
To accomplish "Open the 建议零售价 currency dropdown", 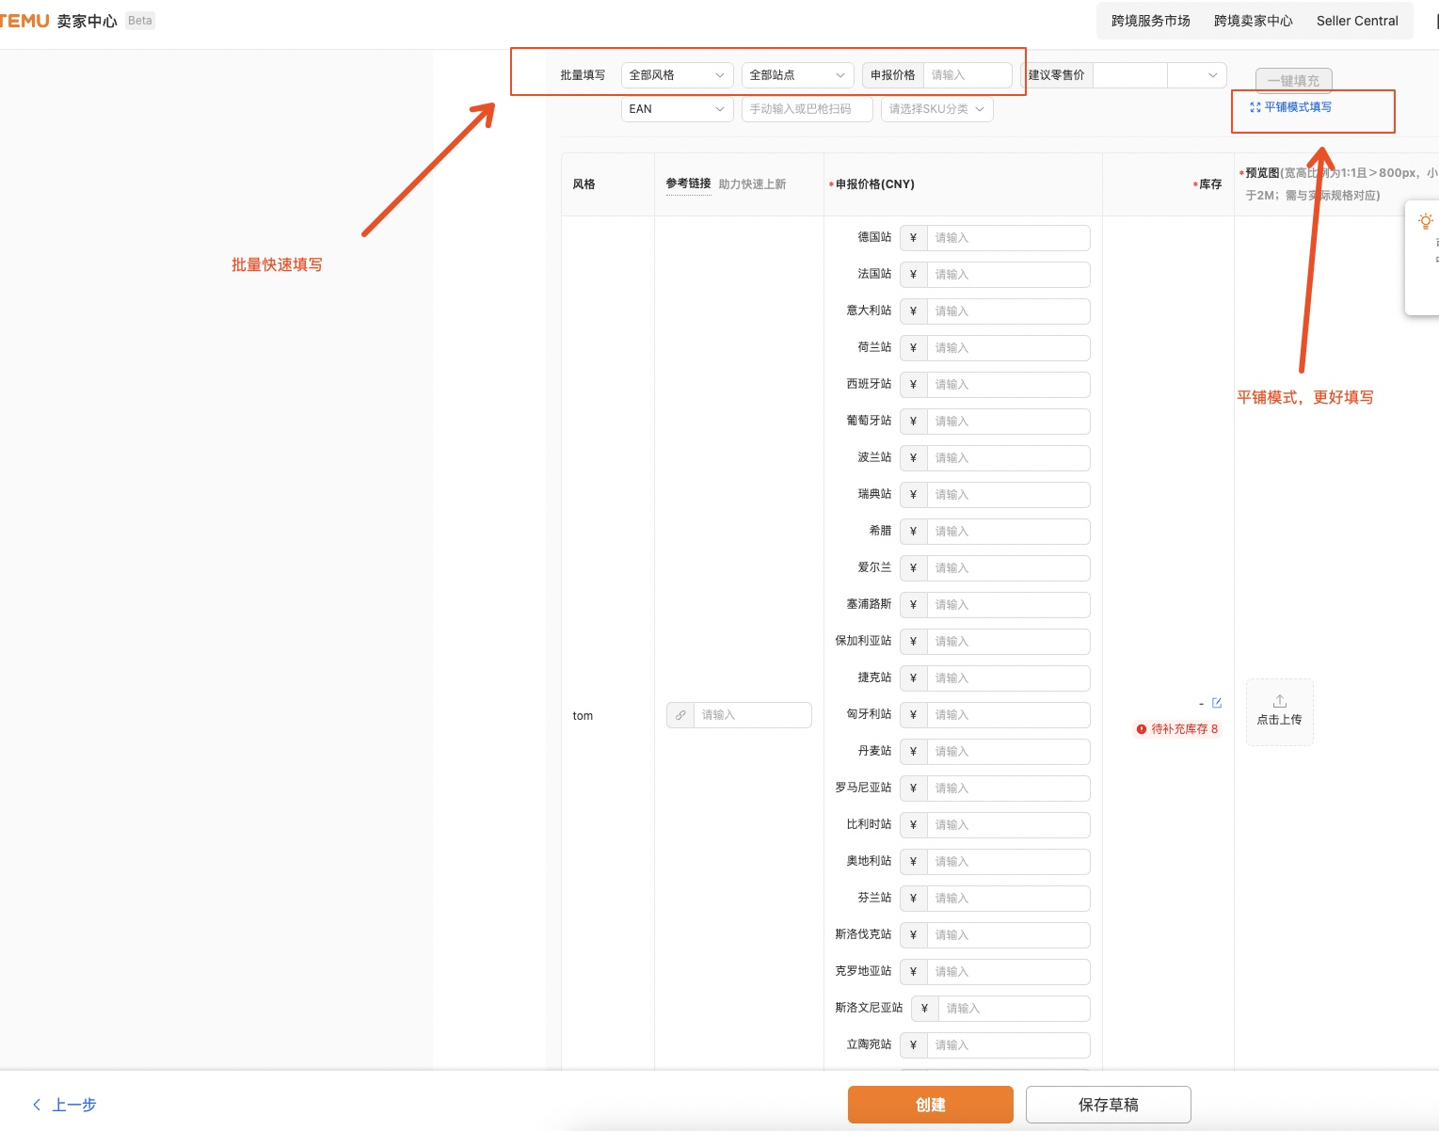I will (1197, 75).
